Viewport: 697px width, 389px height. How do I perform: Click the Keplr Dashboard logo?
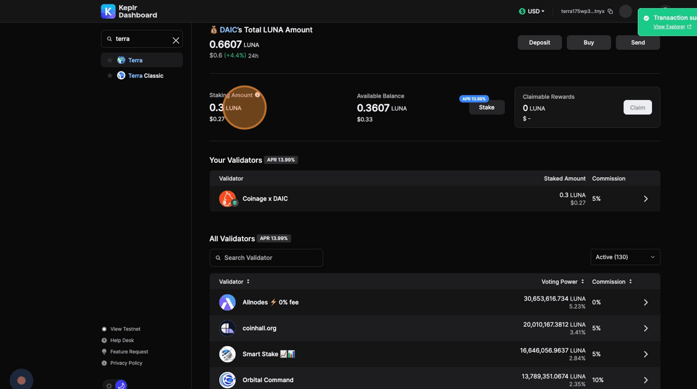[x=129, y=11]
